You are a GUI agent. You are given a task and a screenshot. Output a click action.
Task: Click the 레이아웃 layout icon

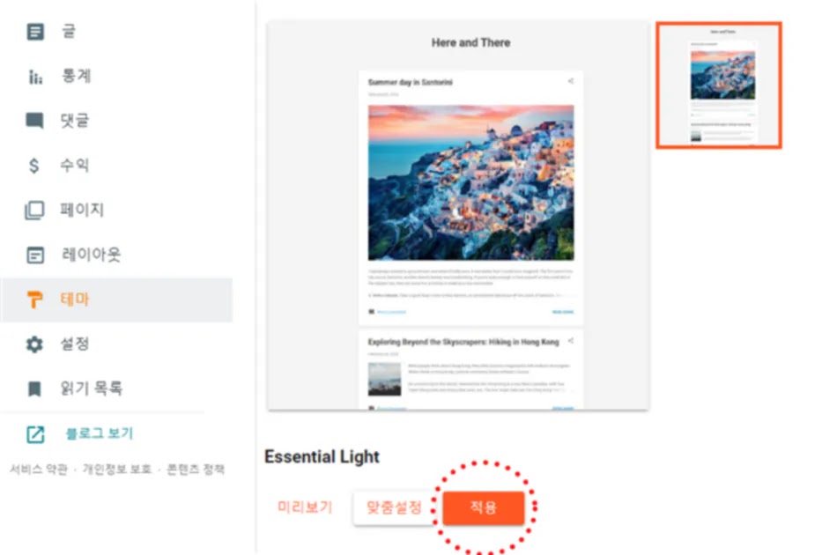click(35, 255)
